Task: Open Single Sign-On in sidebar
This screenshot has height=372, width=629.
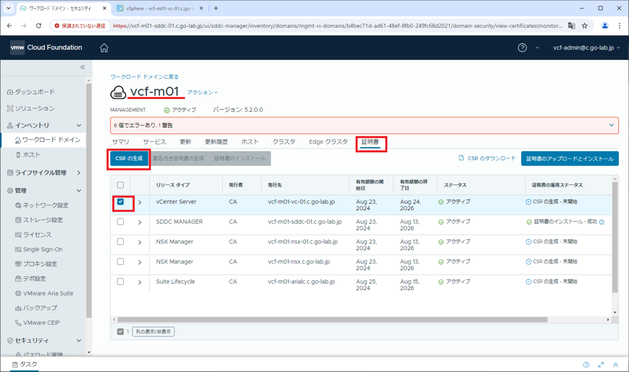Action: pyautogui.click(x=39, y=249)
